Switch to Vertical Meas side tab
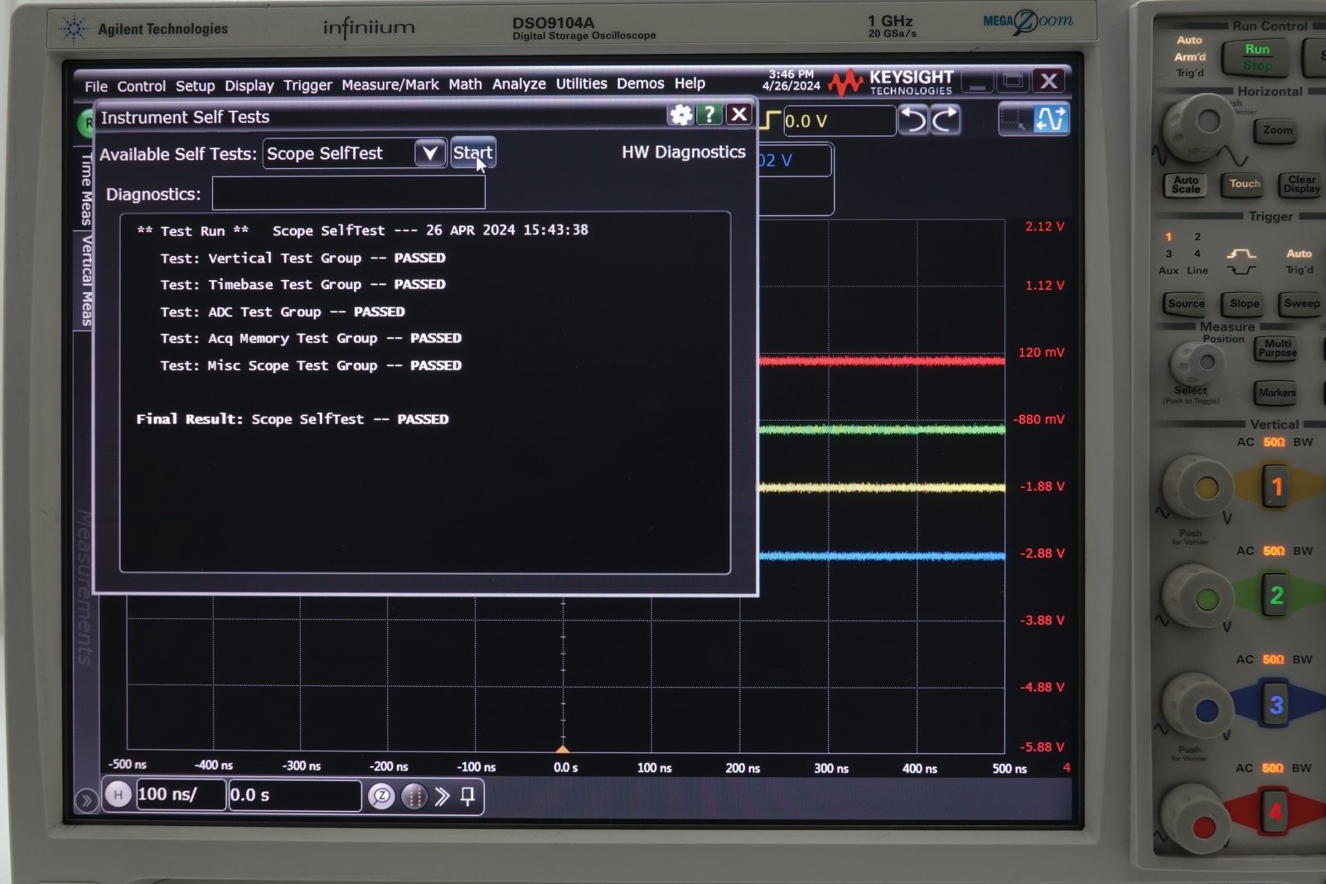 [x=85, y=280]
